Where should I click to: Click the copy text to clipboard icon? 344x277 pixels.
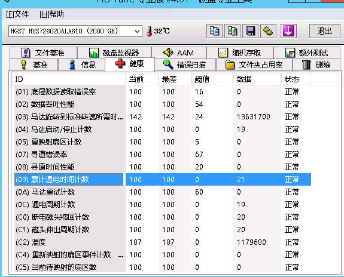214,31
